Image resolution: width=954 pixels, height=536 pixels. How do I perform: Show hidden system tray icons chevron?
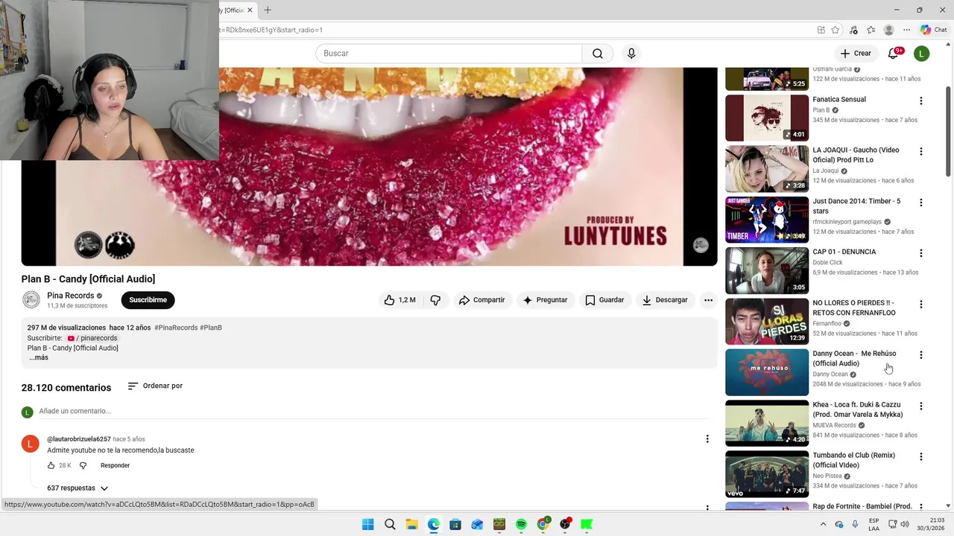824,524
